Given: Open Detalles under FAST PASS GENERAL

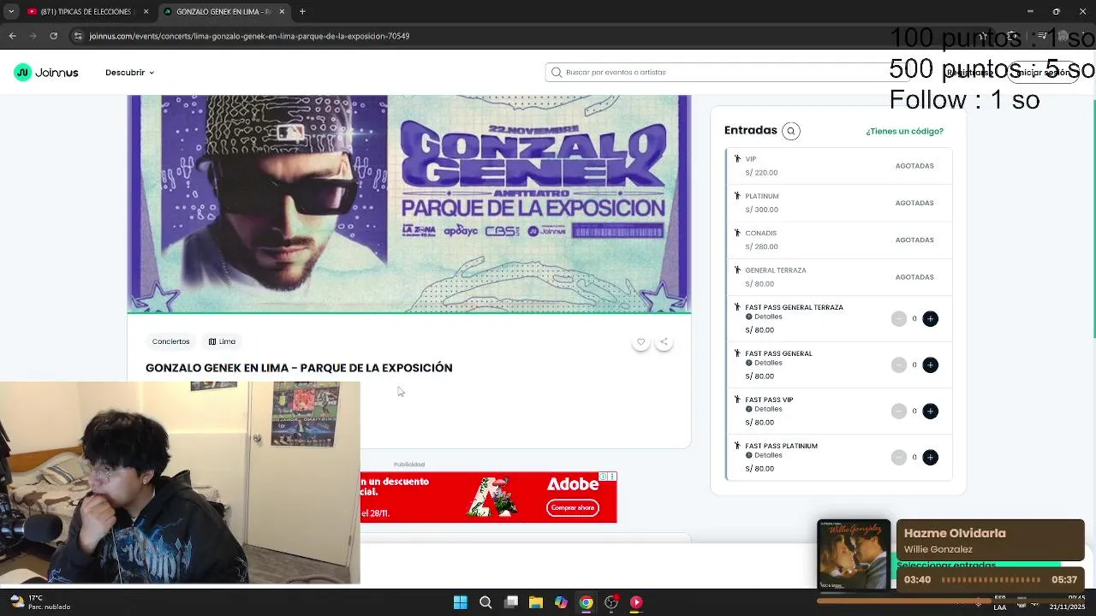Looking at the screenshot, I should tap(764, 363).
